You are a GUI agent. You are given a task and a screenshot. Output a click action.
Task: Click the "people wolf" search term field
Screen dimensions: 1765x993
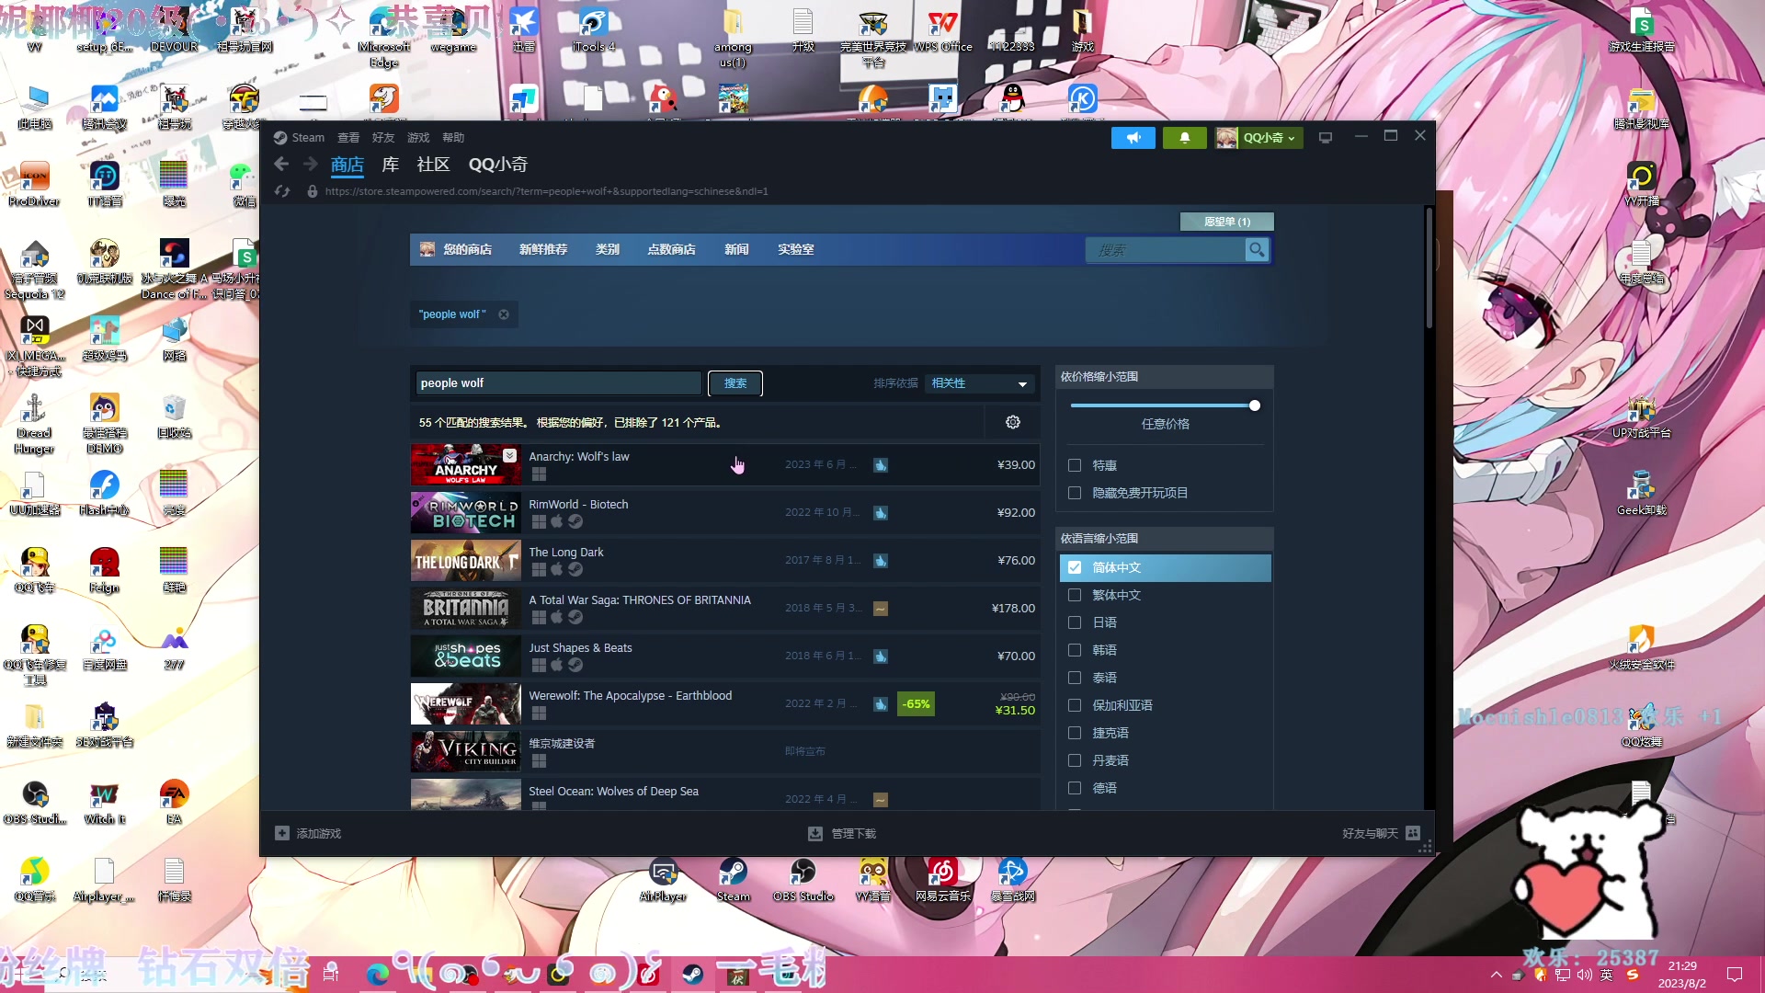coord(559,383)
